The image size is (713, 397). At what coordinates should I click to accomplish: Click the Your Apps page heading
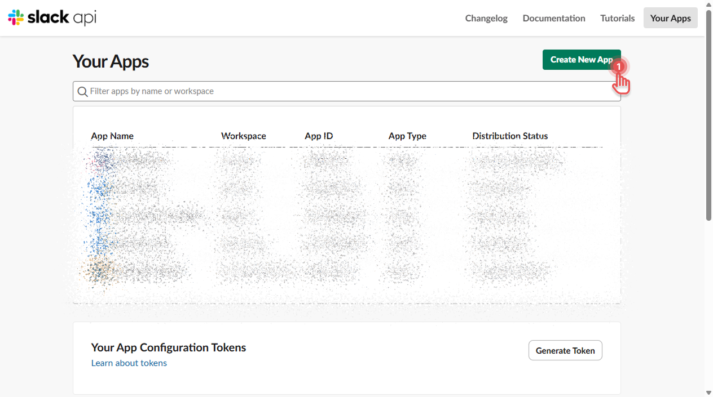pyautogui.click(x=111, y=61)
